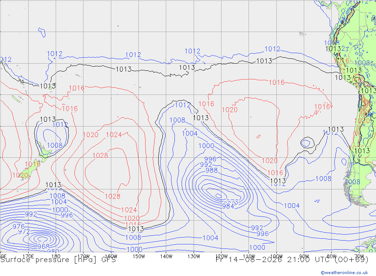
Task: Click the 130W longitude axis label
Action: pos(194,256)
